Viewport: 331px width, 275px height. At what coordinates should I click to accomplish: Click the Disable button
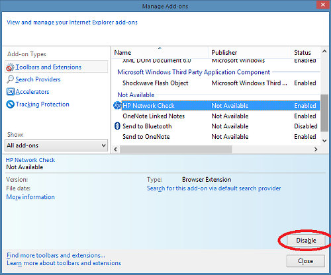[x=306, y=241]
